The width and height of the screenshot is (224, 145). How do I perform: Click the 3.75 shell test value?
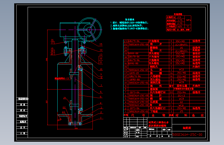click(x=180, y=20)
